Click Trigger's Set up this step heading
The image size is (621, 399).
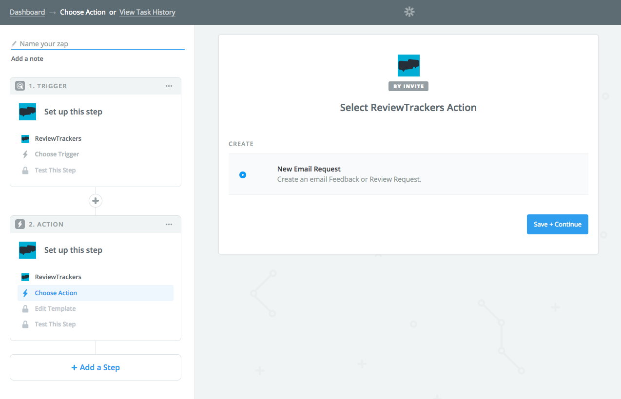(x=73, y=112)
